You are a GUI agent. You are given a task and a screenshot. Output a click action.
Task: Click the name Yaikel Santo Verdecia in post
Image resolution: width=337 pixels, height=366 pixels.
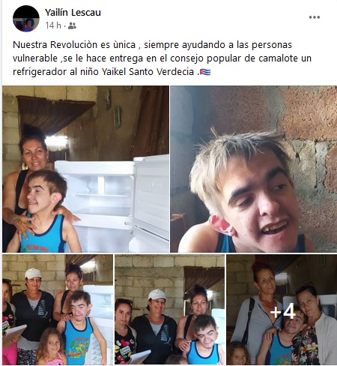148,72
